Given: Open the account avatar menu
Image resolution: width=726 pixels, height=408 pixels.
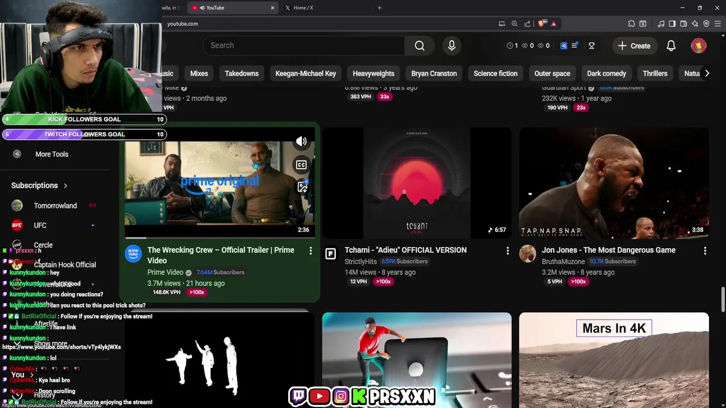Looking at the screenshot, I should click(x=699, y=46).
